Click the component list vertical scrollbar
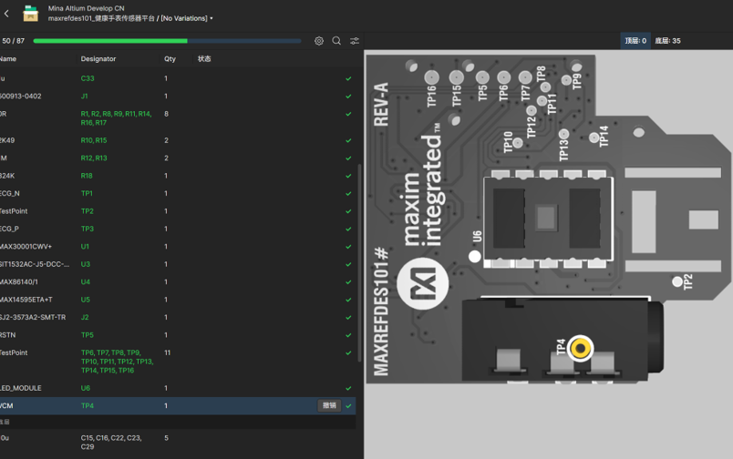This screenshot has width=733, height=459. point(359,262)
